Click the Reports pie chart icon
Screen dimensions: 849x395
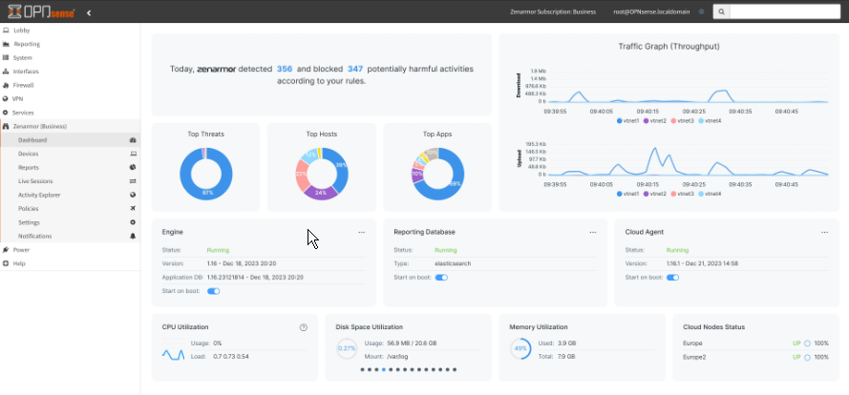(x=133, y=168)
